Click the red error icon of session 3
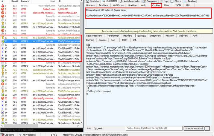214x136 pixels. (x=3, y=13)
